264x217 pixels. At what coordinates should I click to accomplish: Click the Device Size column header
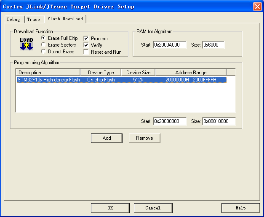[x=138, y=73]
